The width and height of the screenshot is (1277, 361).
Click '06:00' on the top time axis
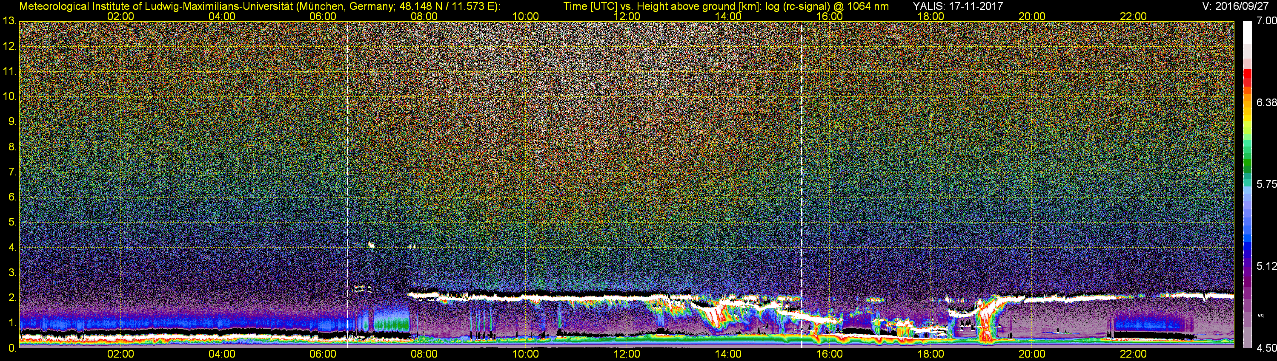[323, 16]
